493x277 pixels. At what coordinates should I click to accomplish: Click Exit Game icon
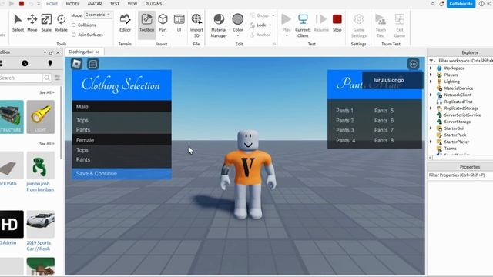[399, 19]
